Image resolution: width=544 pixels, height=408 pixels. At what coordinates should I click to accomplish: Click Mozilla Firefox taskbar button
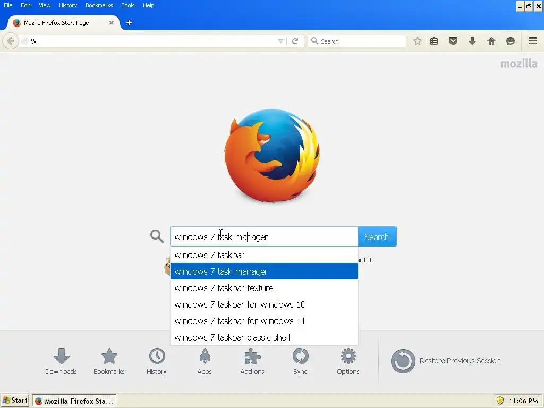74,401
